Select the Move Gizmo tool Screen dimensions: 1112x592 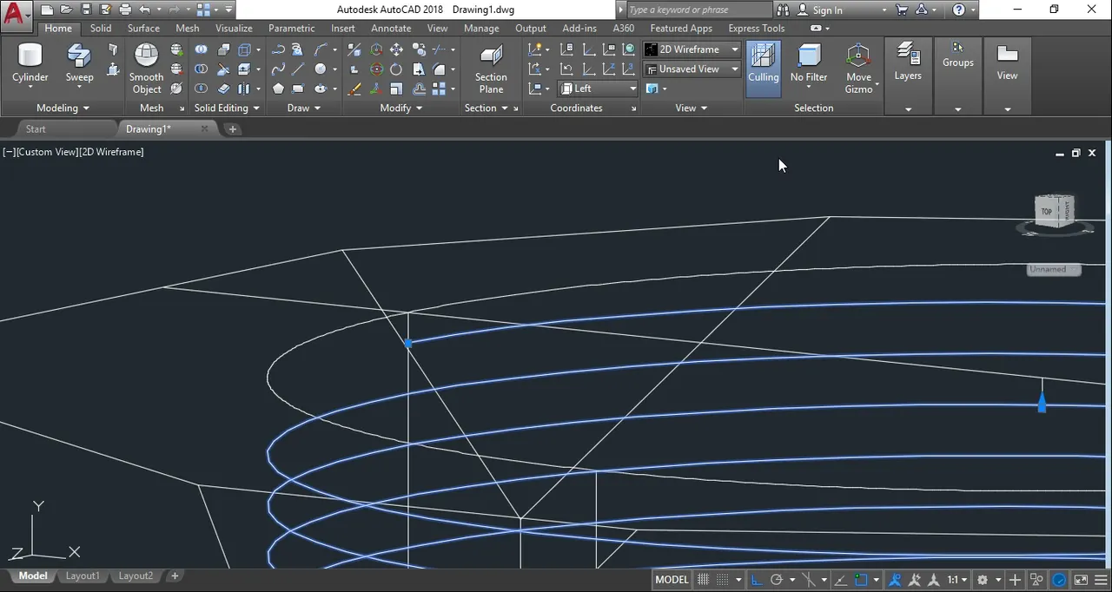tap(858, 69)
